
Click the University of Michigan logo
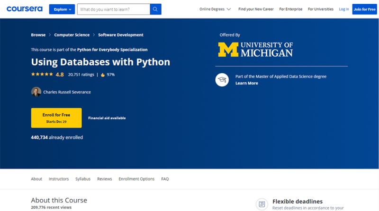(255, 50)
